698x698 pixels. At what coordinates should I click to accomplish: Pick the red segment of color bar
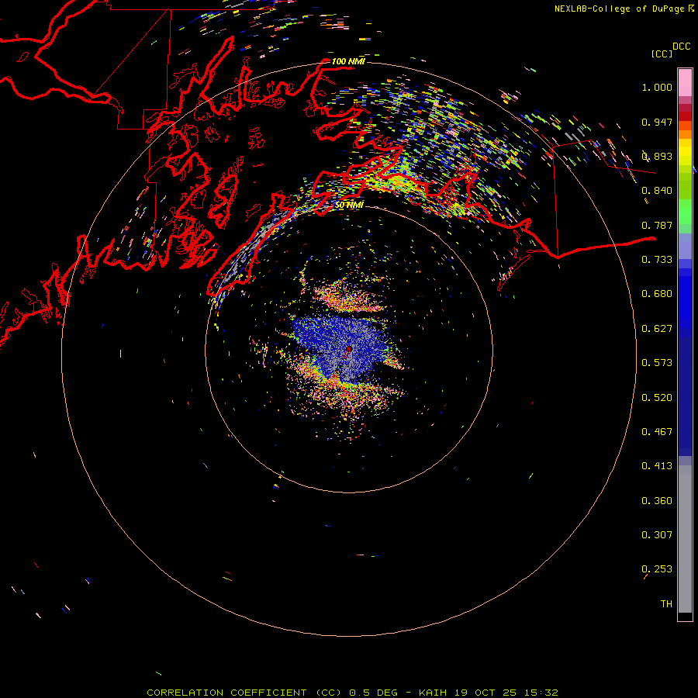click(x=685, y=116)
